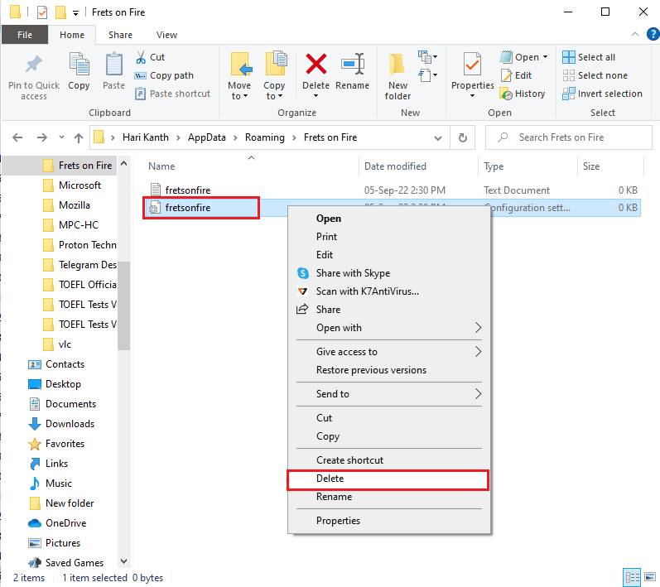Click the Easy access icon in ribbon
This screenshot has width=660, height=587.
pos(427,75)
